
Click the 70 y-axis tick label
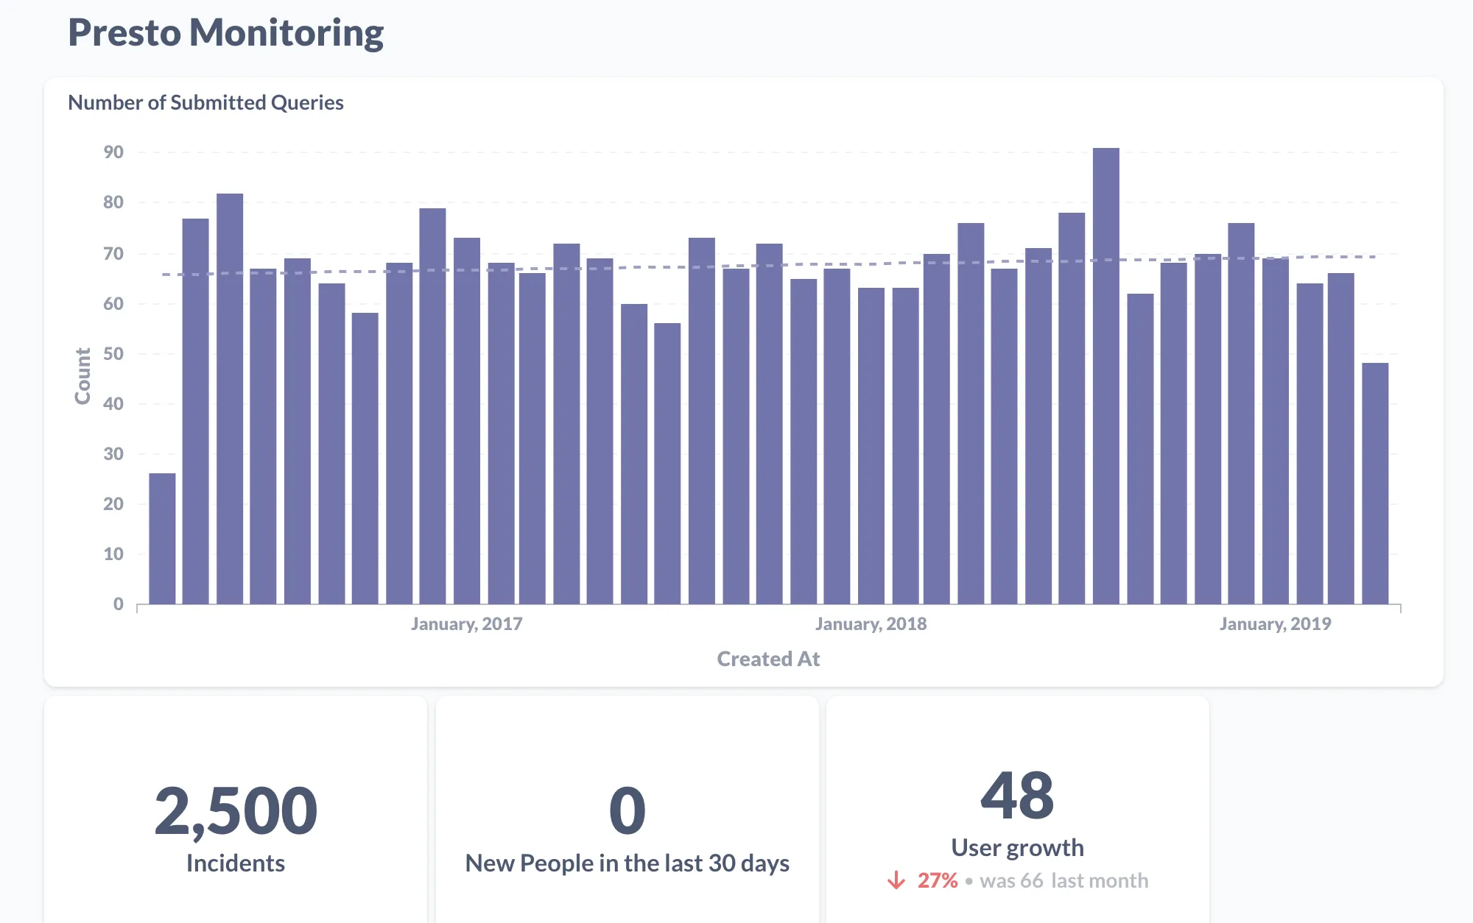click(113, 254)
